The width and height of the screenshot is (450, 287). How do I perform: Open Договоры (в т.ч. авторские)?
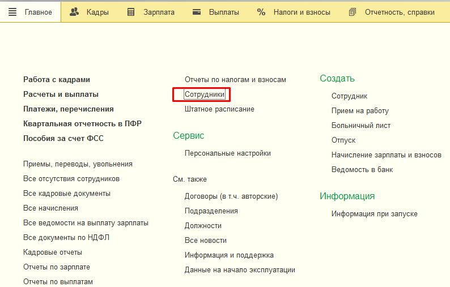tap(231, 196)
